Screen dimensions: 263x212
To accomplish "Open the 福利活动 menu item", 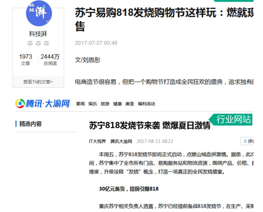I will 146,104.
